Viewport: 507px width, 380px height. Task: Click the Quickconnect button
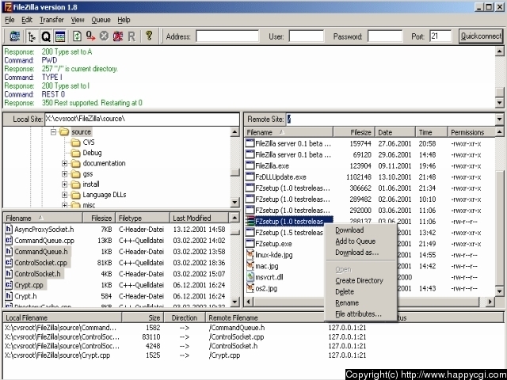[481, 36]
